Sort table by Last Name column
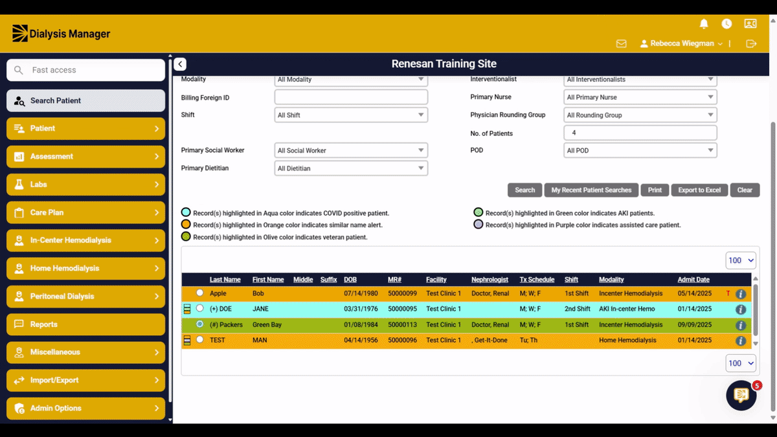The height and width of the screenshot is (437, 777). pos(225,280)
